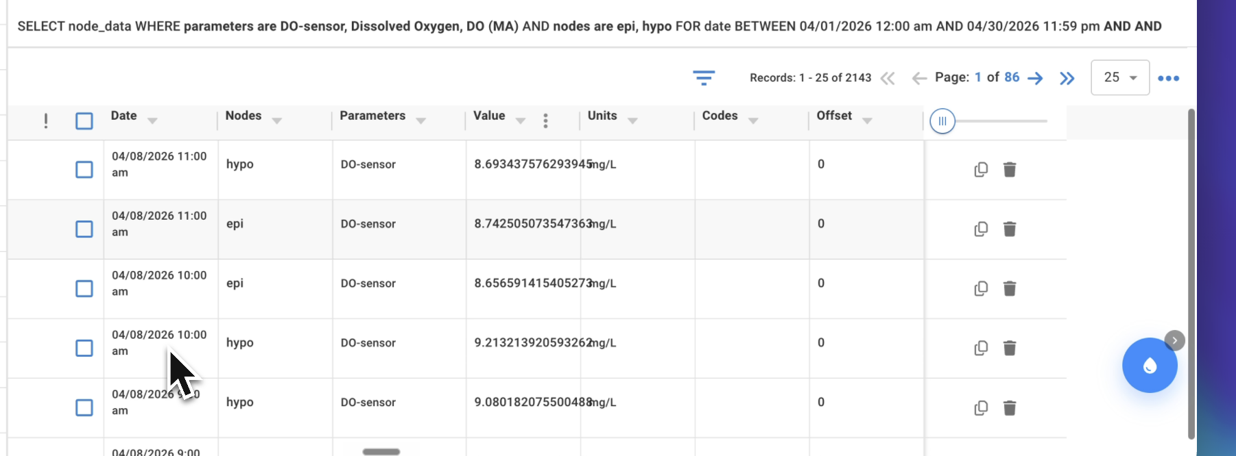Copy the hypo 9.080 record row
The image size is (1236, 456).
tap(981, 408)
